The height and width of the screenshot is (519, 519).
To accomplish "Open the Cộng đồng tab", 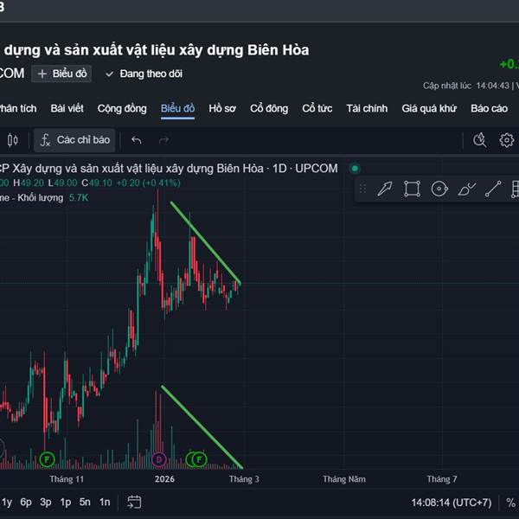I will point(122,109).
